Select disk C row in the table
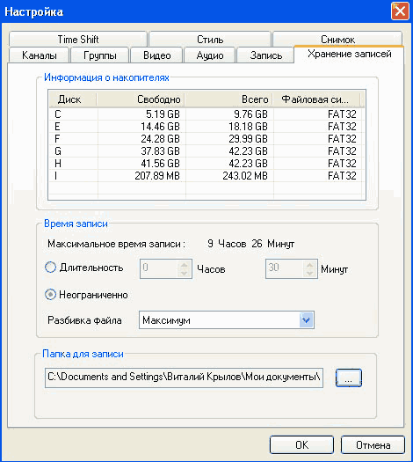 coord(206,114)
